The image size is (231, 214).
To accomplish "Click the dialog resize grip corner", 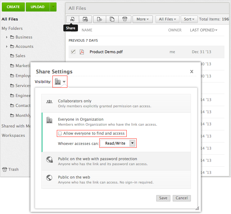I will click(x=197, y=208).
